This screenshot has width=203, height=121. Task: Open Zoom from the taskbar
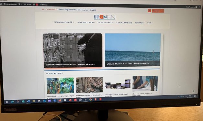[x=55, y=100]
